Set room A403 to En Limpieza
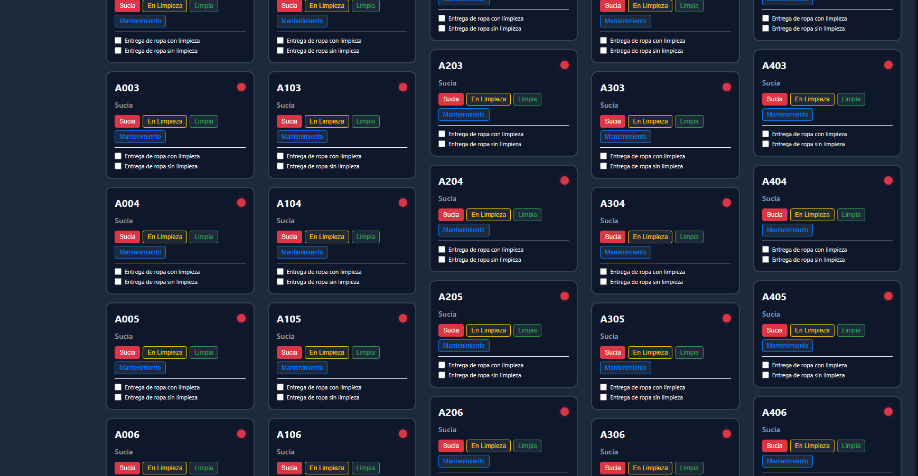 812,99
